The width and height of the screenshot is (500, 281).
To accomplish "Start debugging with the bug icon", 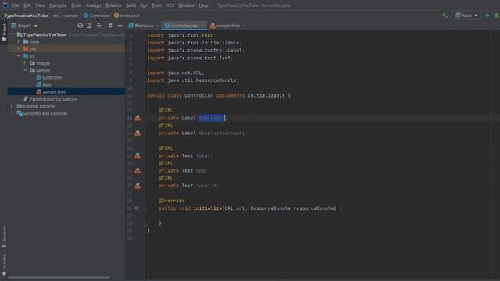I will pyautogui.click(x=497, y=16).
